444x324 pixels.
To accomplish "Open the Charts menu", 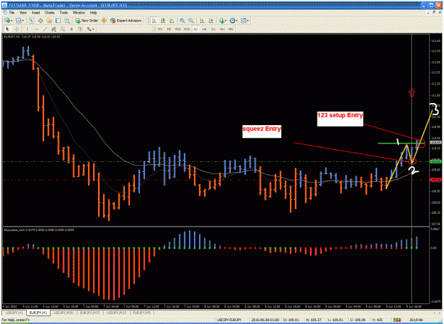I will click(x=50, y=13).
